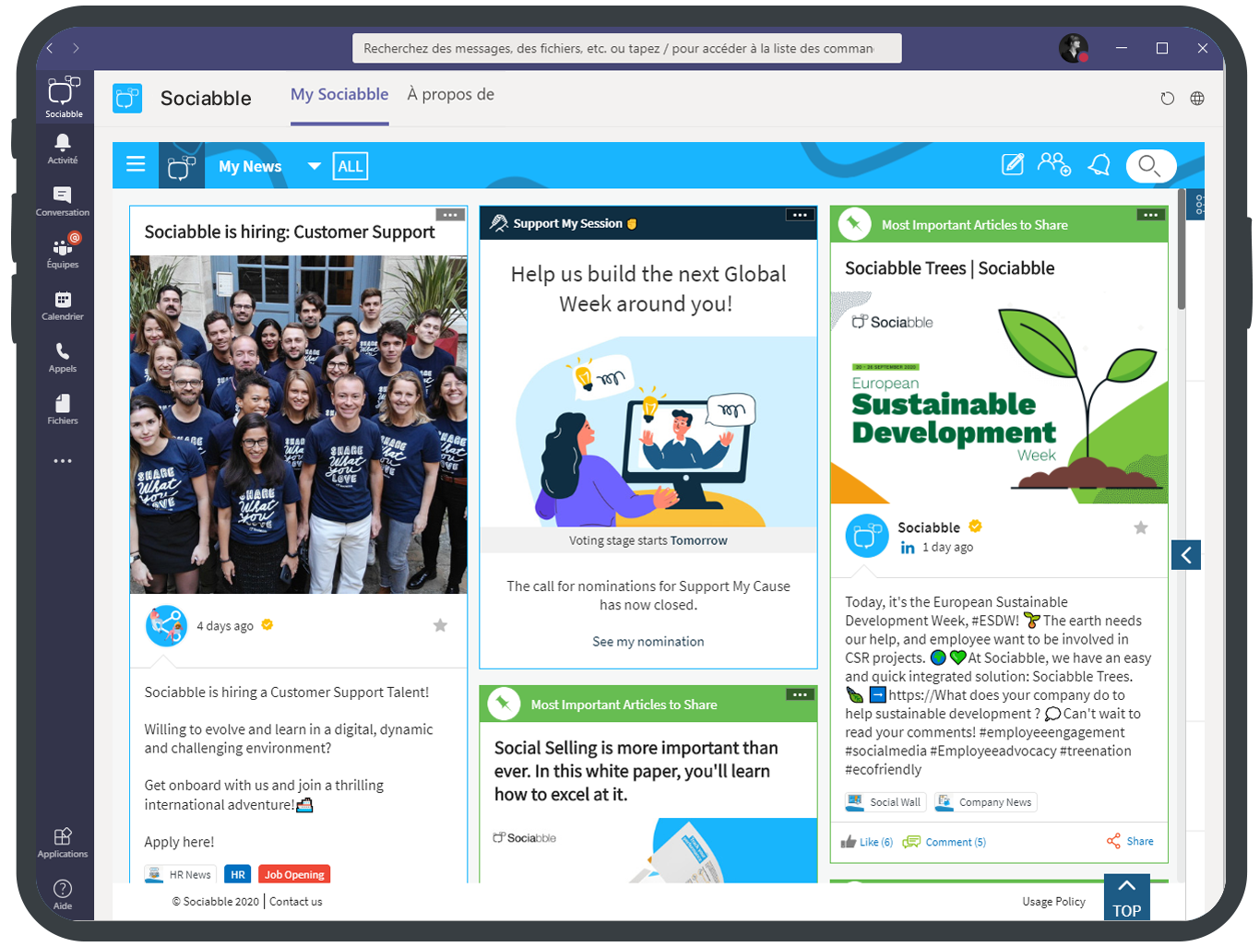
Task: Open Fichiers in the sidebar
Action: pos(63,408)
